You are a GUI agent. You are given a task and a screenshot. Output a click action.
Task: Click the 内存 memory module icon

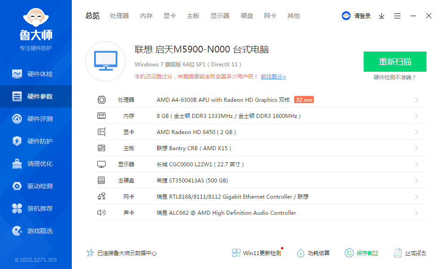[101, 116]
